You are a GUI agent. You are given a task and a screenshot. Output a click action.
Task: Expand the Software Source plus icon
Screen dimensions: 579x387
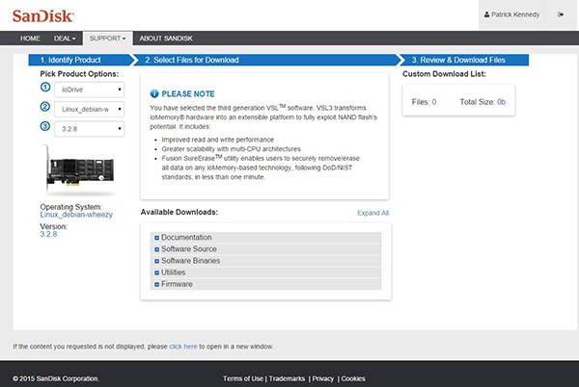point(156,249)
